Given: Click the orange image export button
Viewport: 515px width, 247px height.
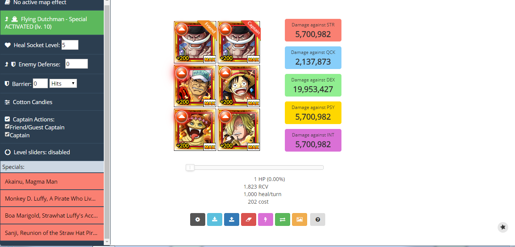Looking at the screenshot, I should coord(299,219).
